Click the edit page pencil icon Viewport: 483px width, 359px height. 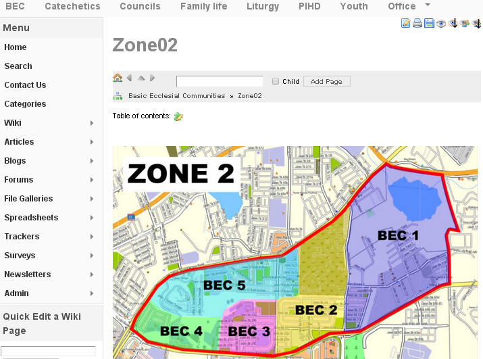[x=406, y=24]
